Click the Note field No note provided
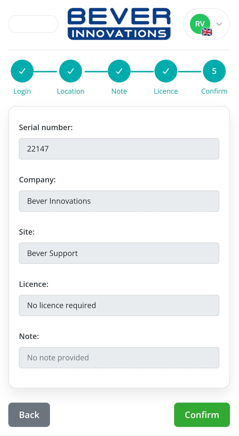The image size is (239, 436). (x=119, y=358)
